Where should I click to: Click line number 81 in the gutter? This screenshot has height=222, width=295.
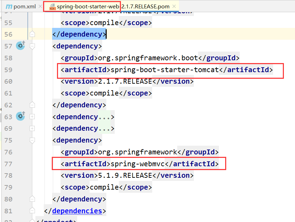[8, 211]
